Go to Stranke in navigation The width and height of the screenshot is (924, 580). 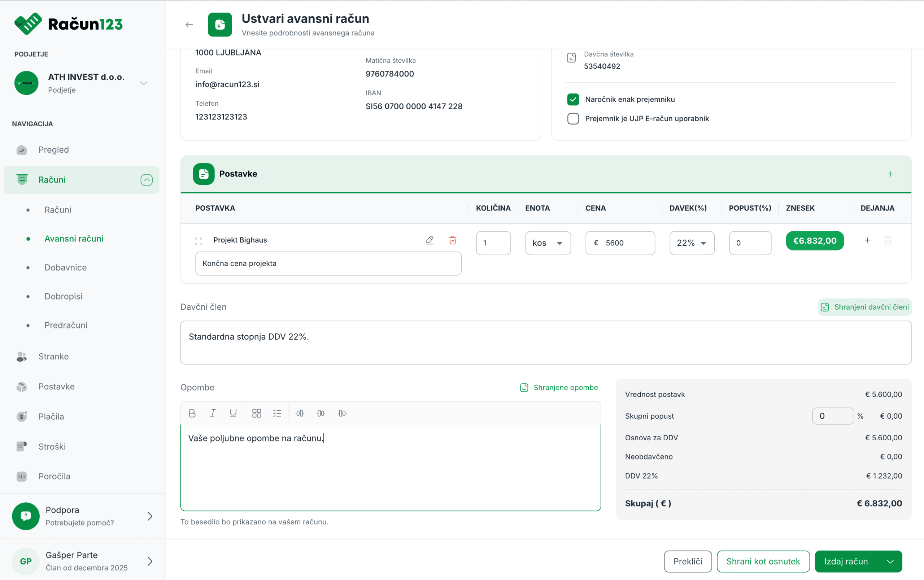[53, 356]
